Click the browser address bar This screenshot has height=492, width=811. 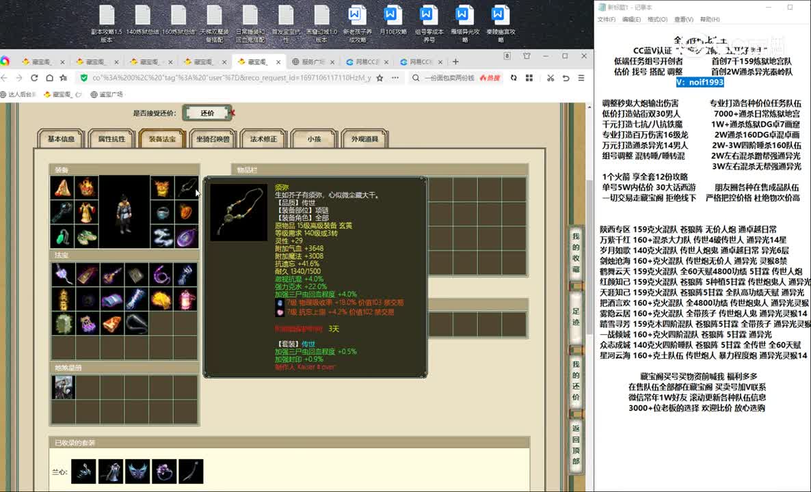click(230, 78)
